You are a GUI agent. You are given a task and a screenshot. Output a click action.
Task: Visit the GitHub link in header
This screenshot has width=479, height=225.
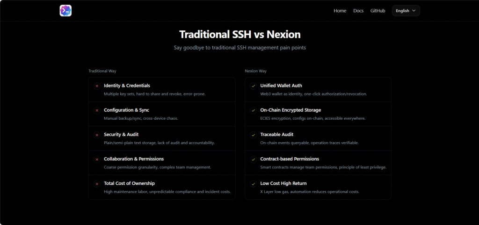(x=378, y=11)
